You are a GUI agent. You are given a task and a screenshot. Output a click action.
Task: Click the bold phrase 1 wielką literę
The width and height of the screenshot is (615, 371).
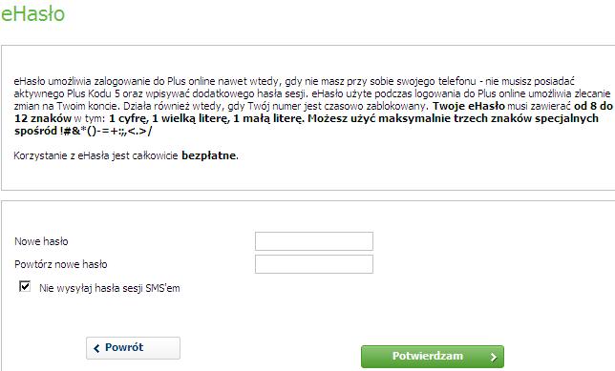191,118
